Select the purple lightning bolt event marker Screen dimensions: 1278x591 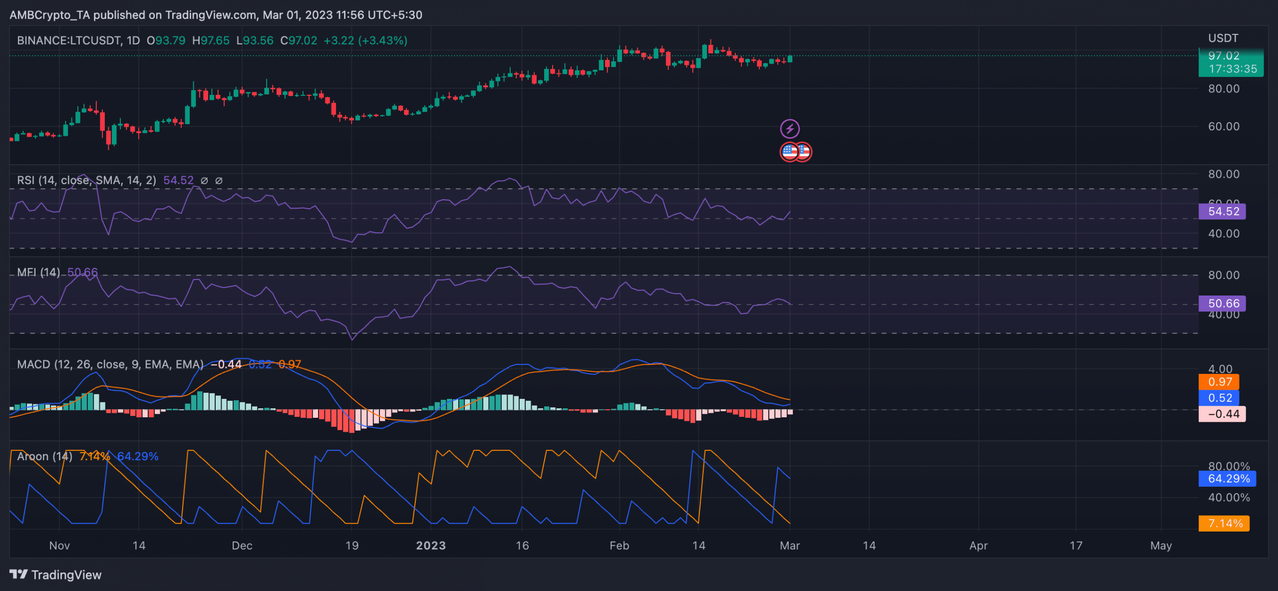coord(789,129)
